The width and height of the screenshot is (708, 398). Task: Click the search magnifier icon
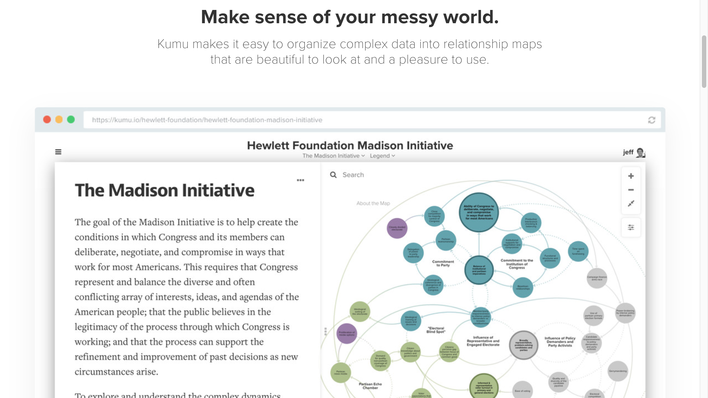333,175
